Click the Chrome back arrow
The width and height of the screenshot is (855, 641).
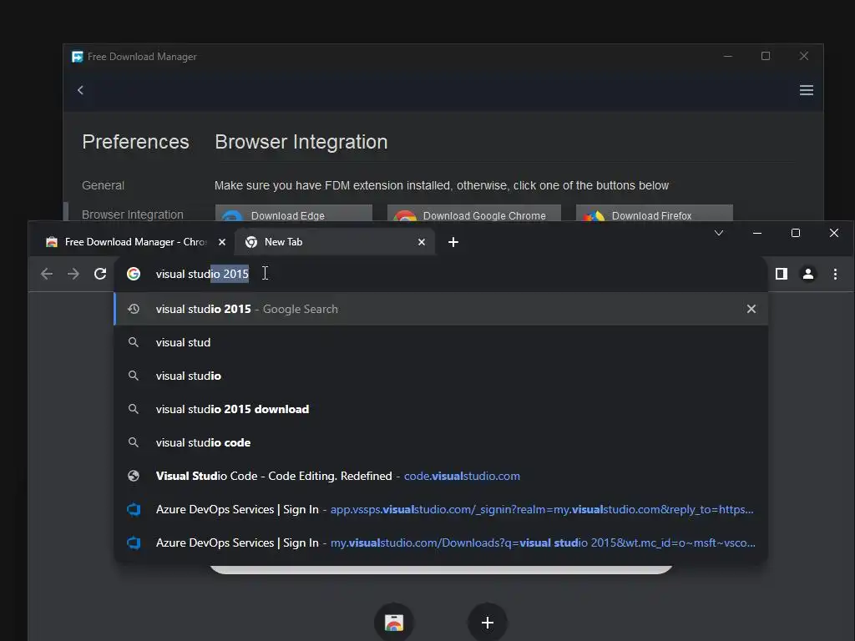click(x=47, y=274)
